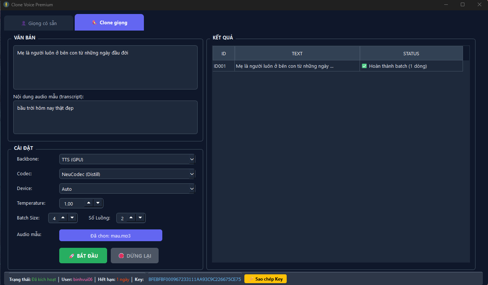Increase Batch Size with the up arrow
488x285 pixels.
[x=63, y=218]
